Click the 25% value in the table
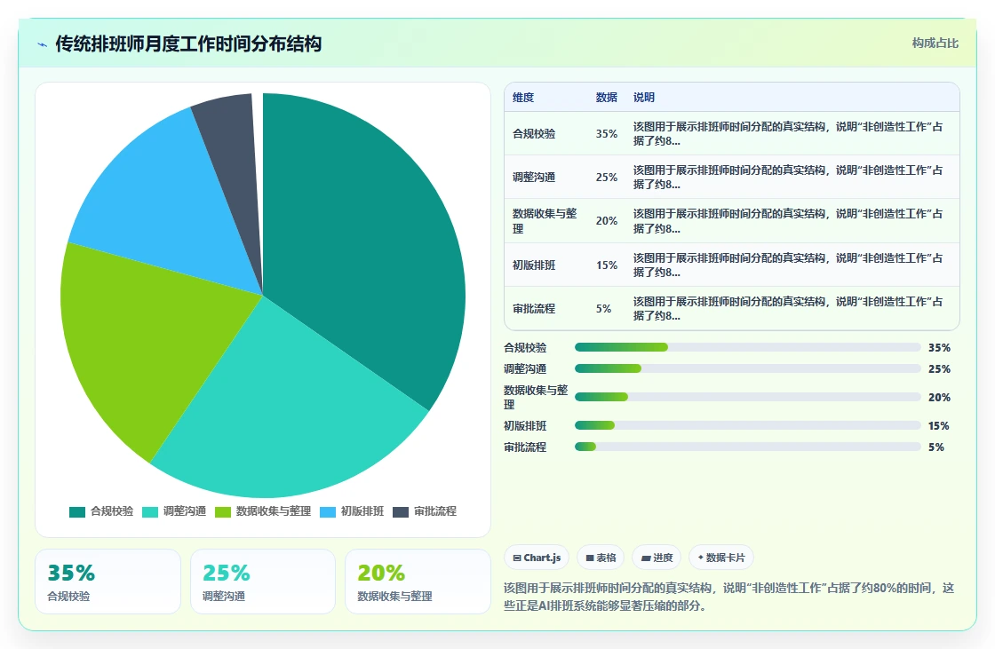 (x=607, y=178)
